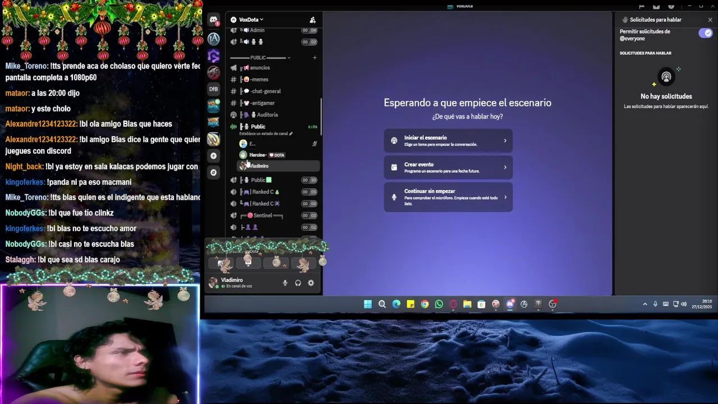Choose Continuar sin empezar option
The height and width of the screenshot is (404, 718).
click(448, 197)
